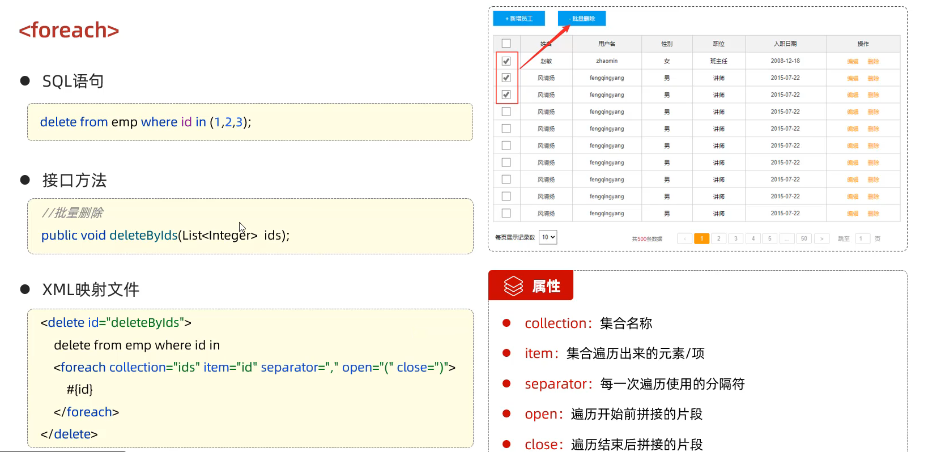
Task: Click 编辑 link for zhaomin row
Action: click(852, 61)
